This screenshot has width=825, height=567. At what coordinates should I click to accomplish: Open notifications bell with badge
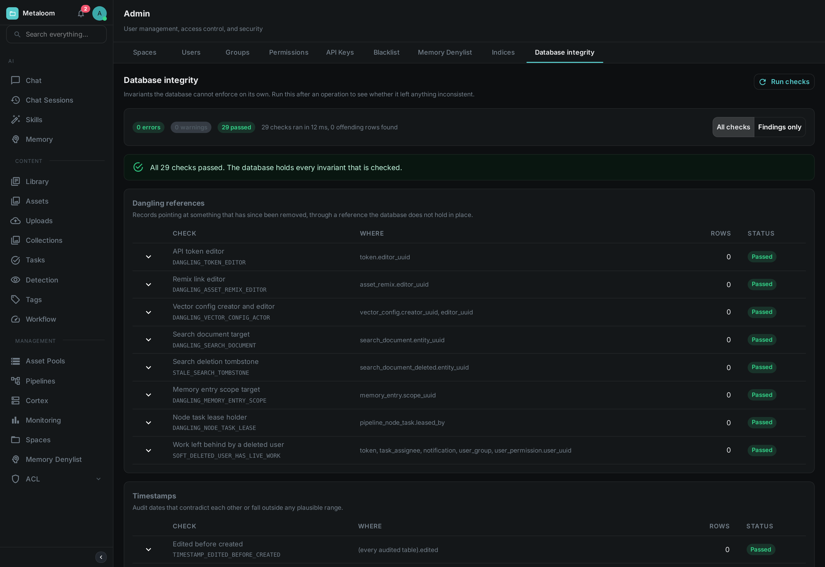pyautogui.click(x=81, y=13)
